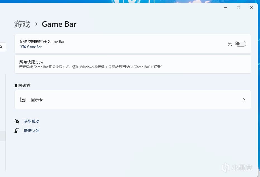This screenshot has height=177, width=260.
Task: Minimize the Settings window
Action: click(226, 8)
